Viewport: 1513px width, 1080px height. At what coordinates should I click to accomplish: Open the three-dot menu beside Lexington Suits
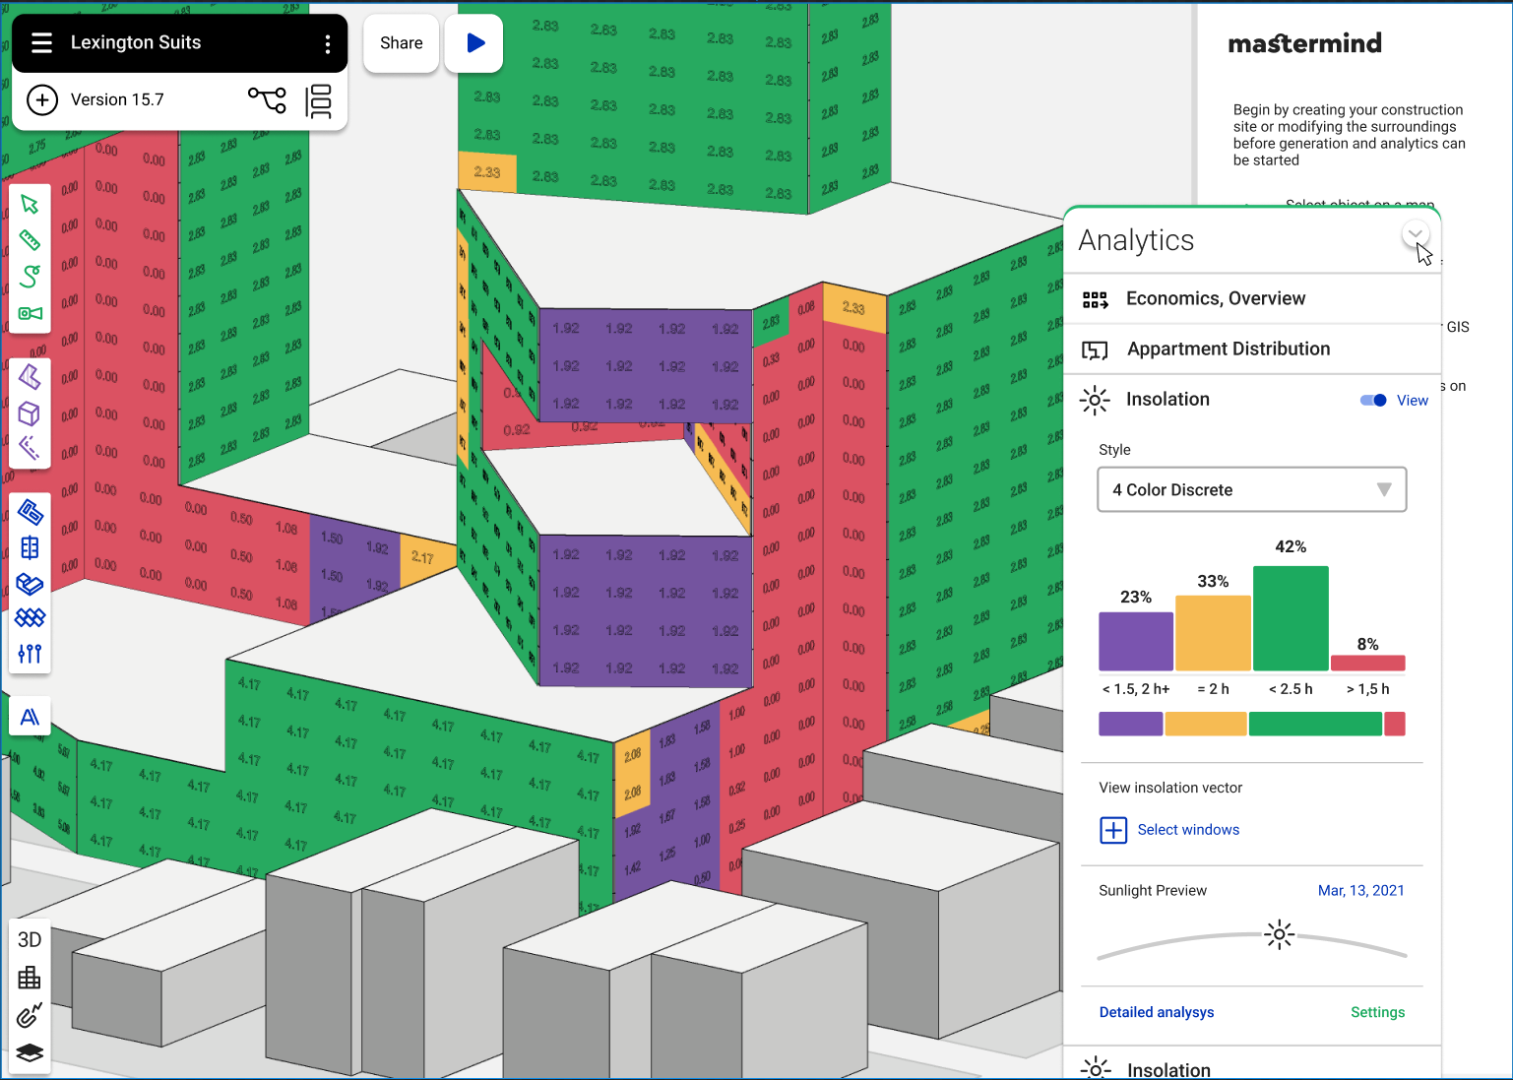pos(328,43)
